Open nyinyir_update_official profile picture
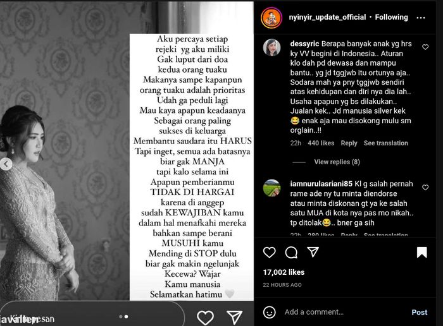Screen dimensions: 443x326 click(x=271, y=18)
